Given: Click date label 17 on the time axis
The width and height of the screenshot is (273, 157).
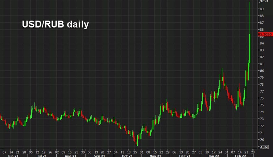Looking at the screenshot, I should (214, 152).
